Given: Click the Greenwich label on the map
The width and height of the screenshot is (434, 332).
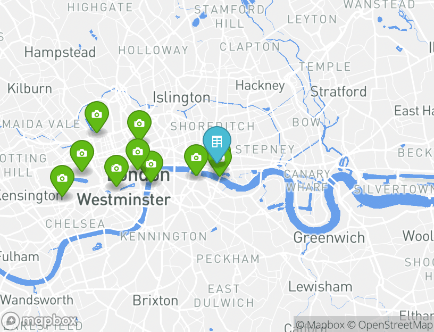Looking at the screenshot, I should pyautogui.click(x=329, y=238).
